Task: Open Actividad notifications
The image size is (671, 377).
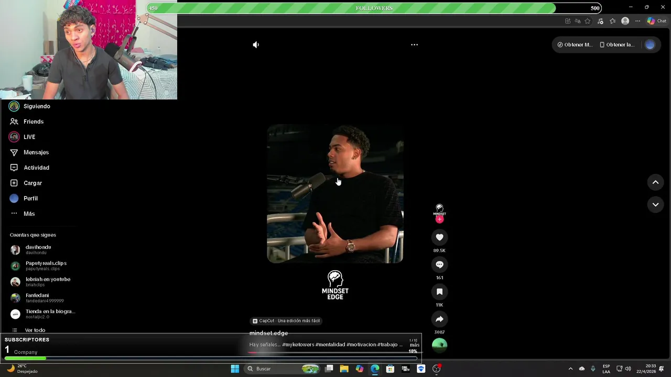Action: coord(30,168)
